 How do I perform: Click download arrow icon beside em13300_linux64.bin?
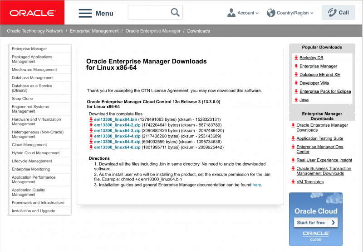(91, 119)
